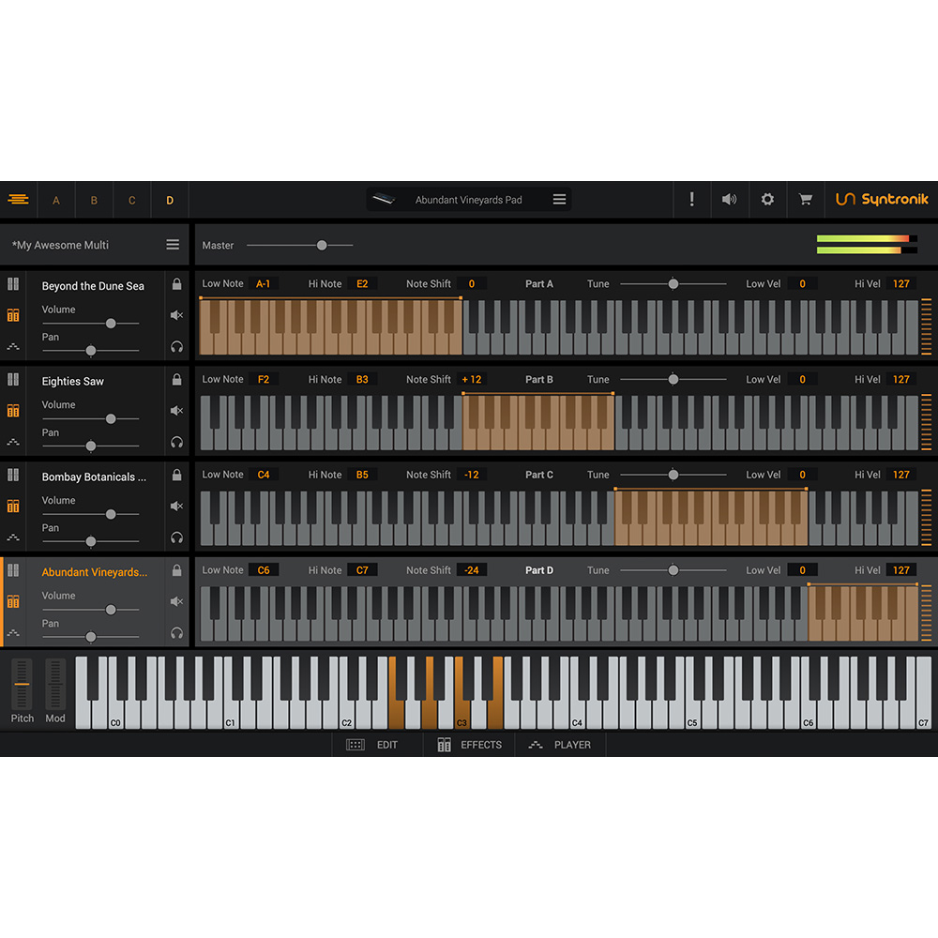Solo Bombay Botanicals with headphone icon
938x938 pixels.
click(176, 537)
